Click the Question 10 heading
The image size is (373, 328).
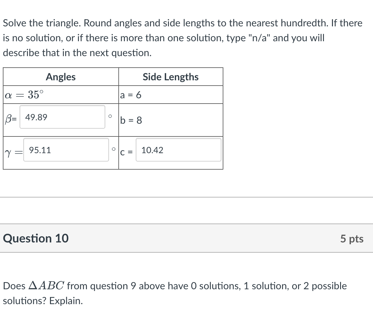click(35, 238)
